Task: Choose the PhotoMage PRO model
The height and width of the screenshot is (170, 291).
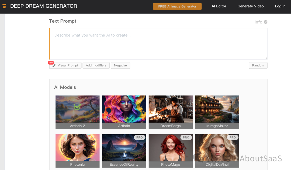Action: (171, 151)
